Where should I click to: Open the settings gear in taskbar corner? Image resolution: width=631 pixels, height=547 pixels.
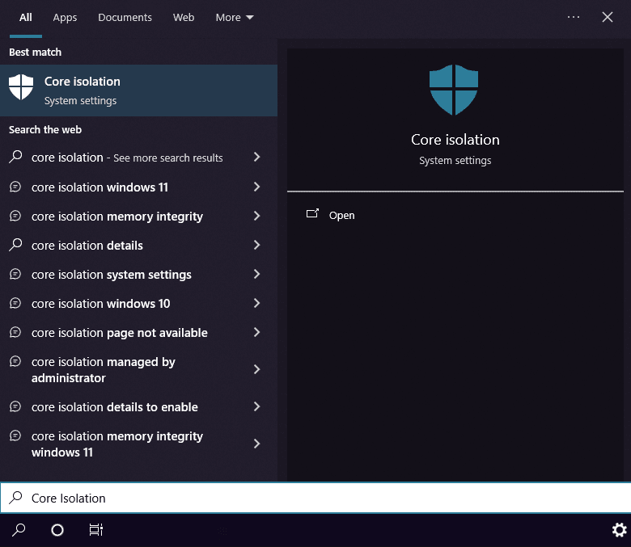(x=620, y=530)
